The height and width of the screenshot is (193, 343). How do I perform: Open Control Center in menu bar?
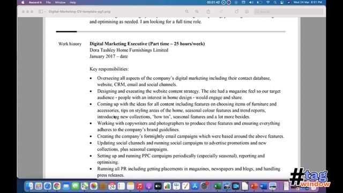[x=282, y=2]
